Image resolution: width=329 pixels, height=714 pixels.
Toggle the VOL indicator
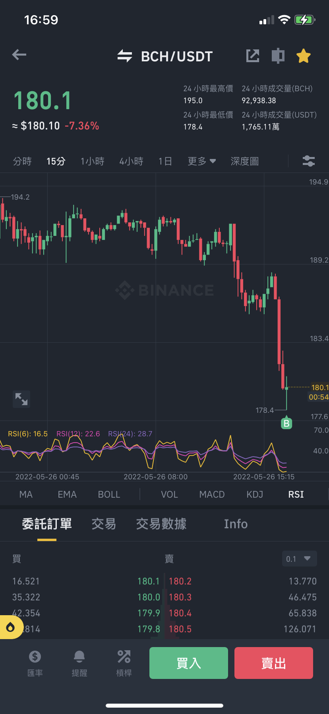(x=170, y=494)
